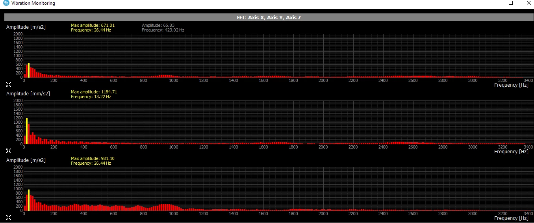Minimize the Vibration Monitoring window
The width and height of the screenshot is (534, 223).
coord(493,3)
